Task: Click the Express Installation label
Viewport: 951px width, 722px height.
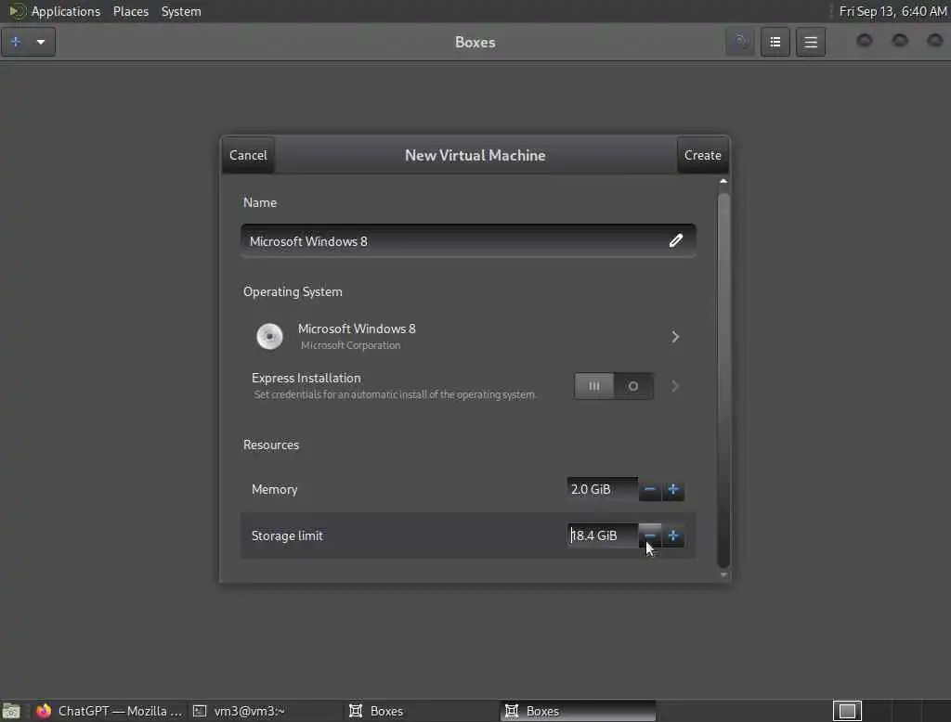Action: (x=306, y=378)
